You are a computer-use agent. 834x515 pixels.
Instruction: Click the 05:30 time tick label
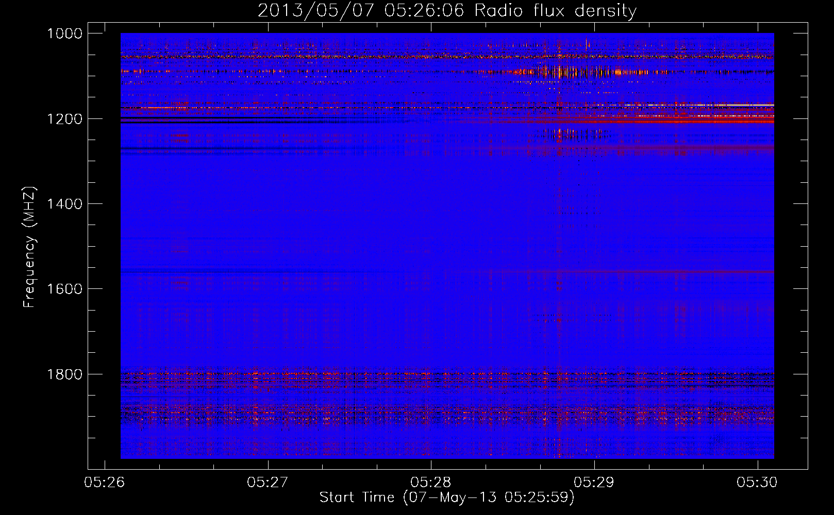(x=757, y=482)
